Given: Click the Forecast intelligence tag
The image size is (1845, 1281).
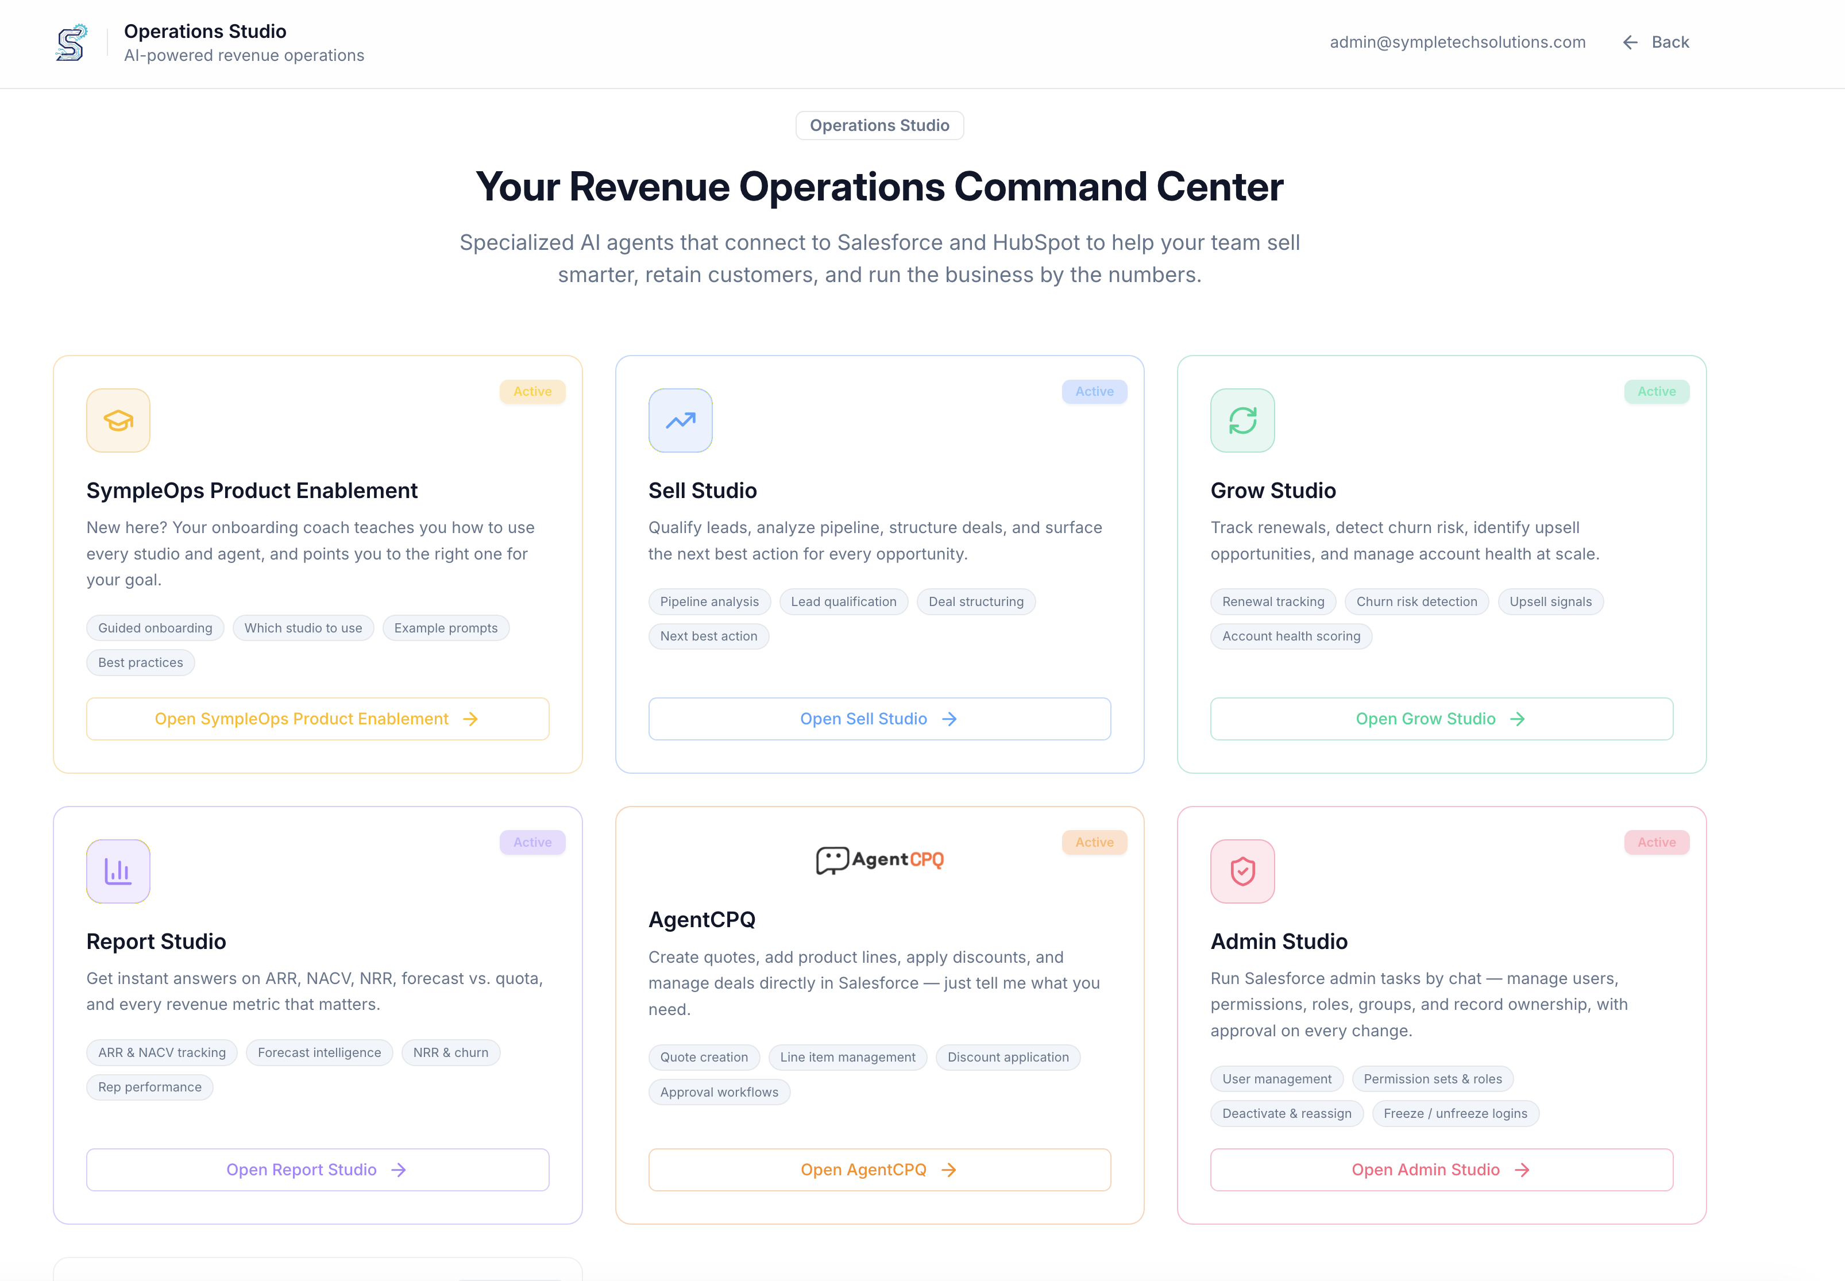Looking at the screenshot, I should [x=319, y=1053].
